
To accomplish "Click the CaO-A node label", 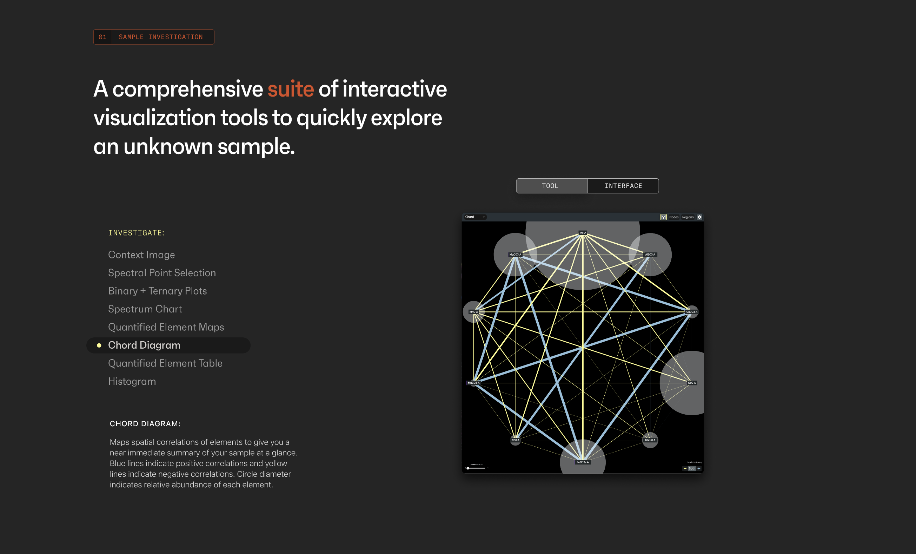I will click(691, 383).
